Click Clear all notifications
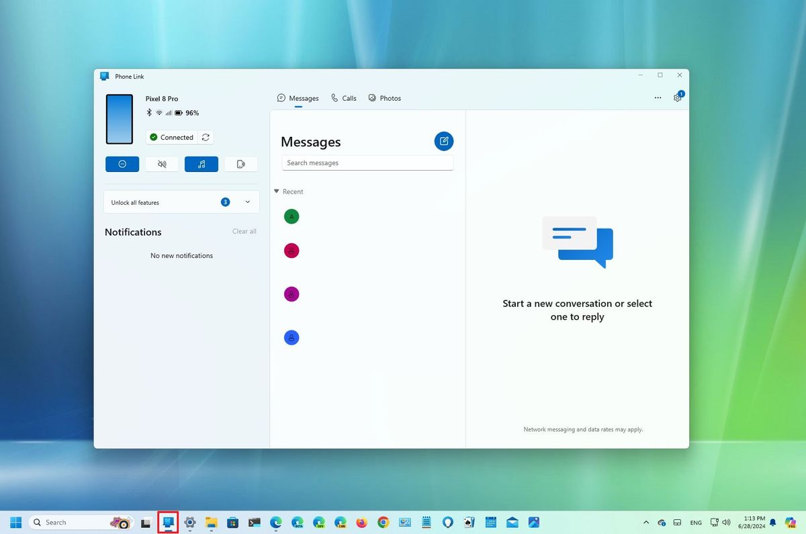The width and height of the screenshot is (806, 534). pyautogui.click(x=244, y=231)
